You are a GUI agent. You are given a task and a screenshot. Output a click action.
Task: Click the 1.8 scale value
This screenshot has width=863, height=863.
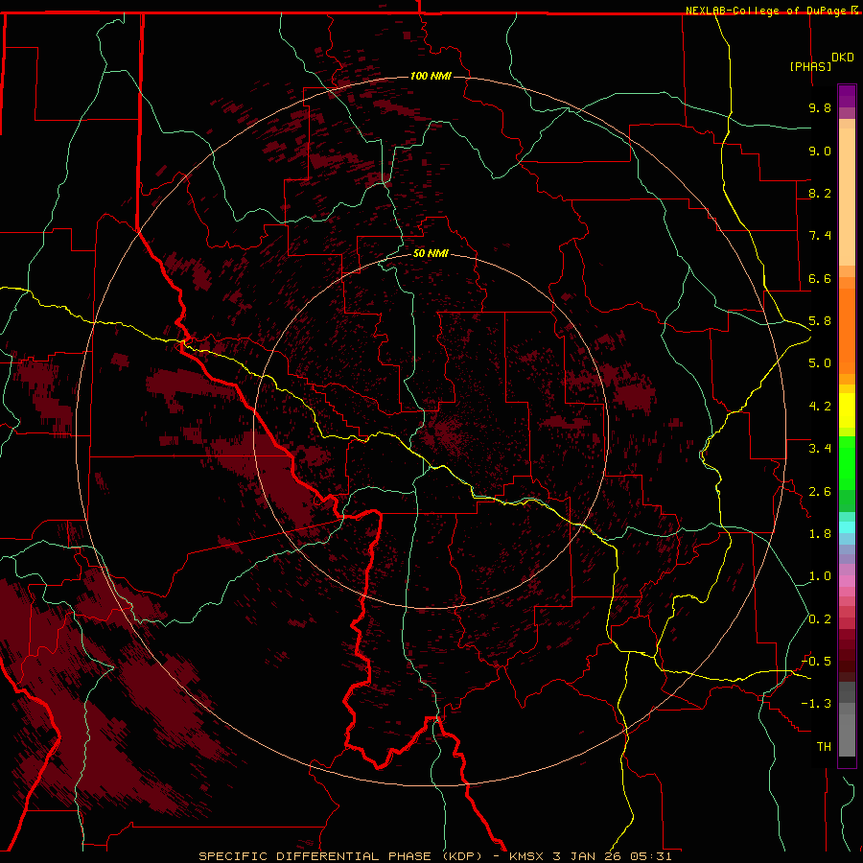click(x=820, y=534)
